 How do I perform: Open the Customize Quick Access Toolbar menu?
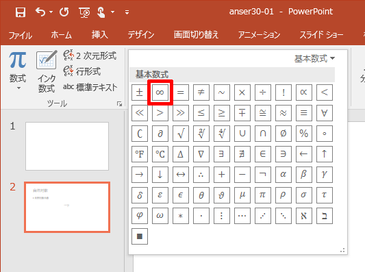127,12
